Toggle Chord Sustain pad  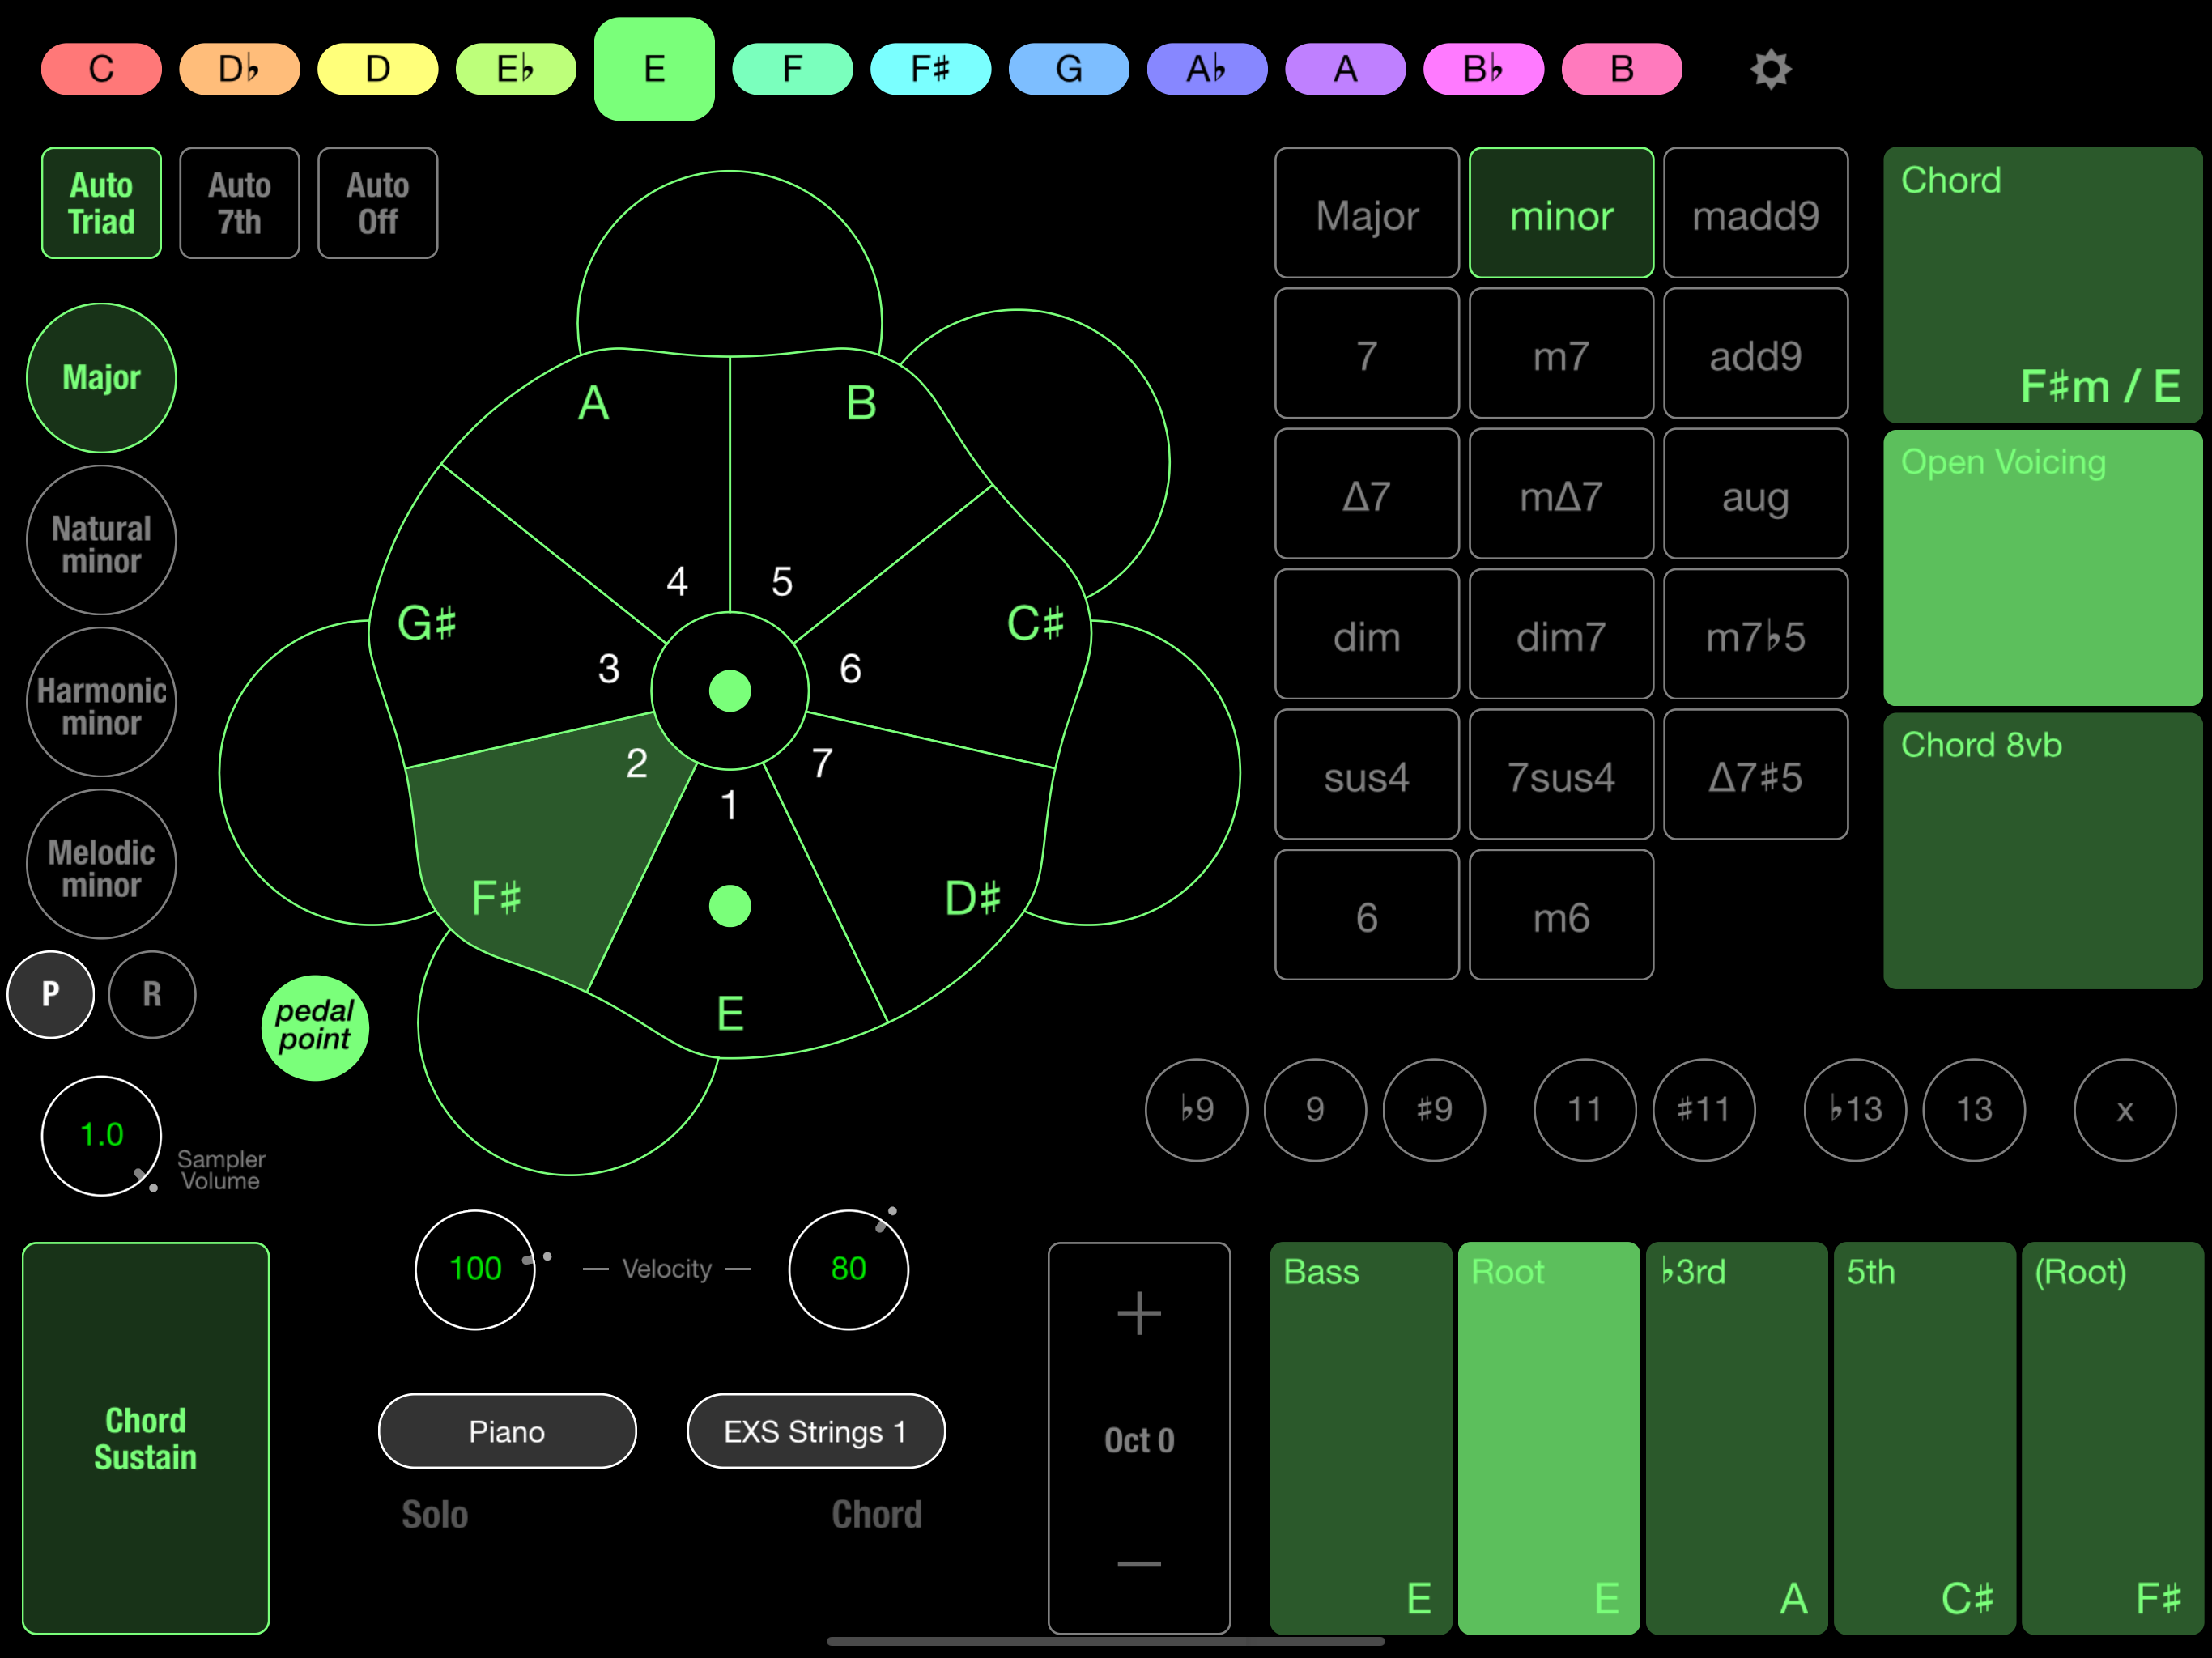coord(146,1438)
